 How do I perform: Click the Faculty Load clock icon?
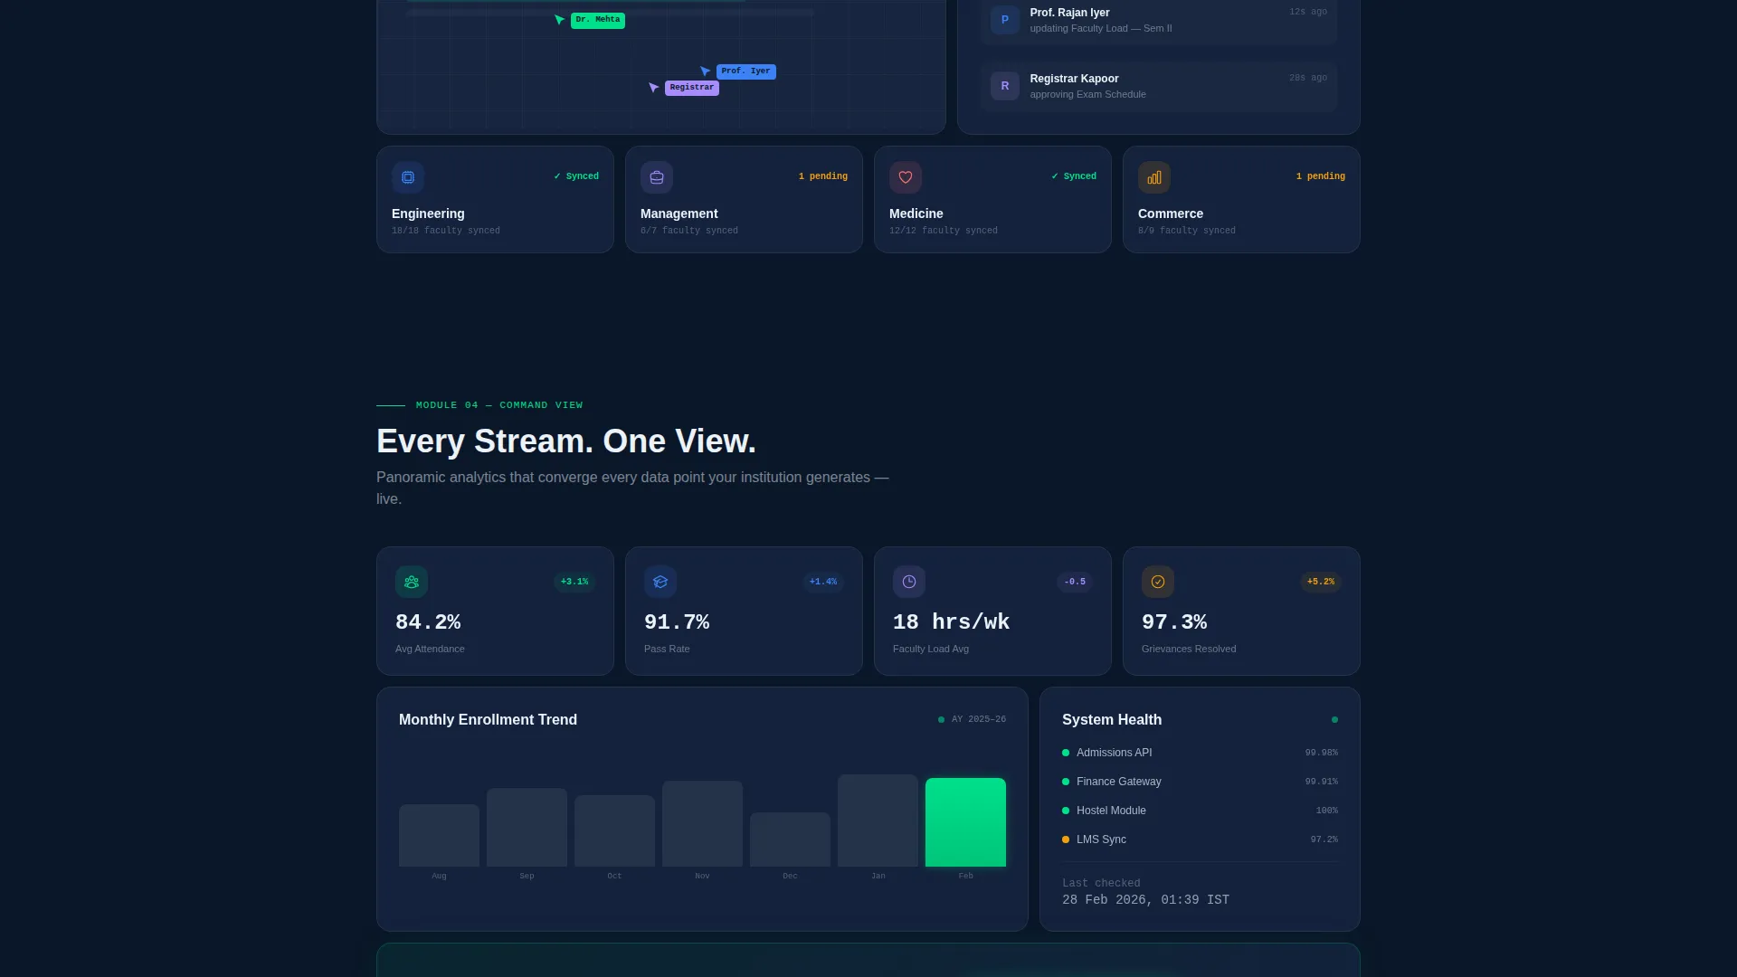(x=909, y=582)
